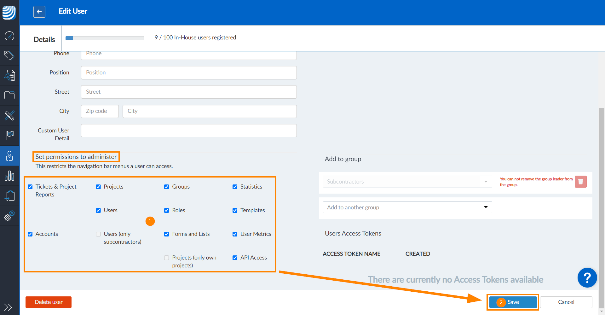
Task: Open the ruler and pencil plans icon
Action: (x=9, y=115)
